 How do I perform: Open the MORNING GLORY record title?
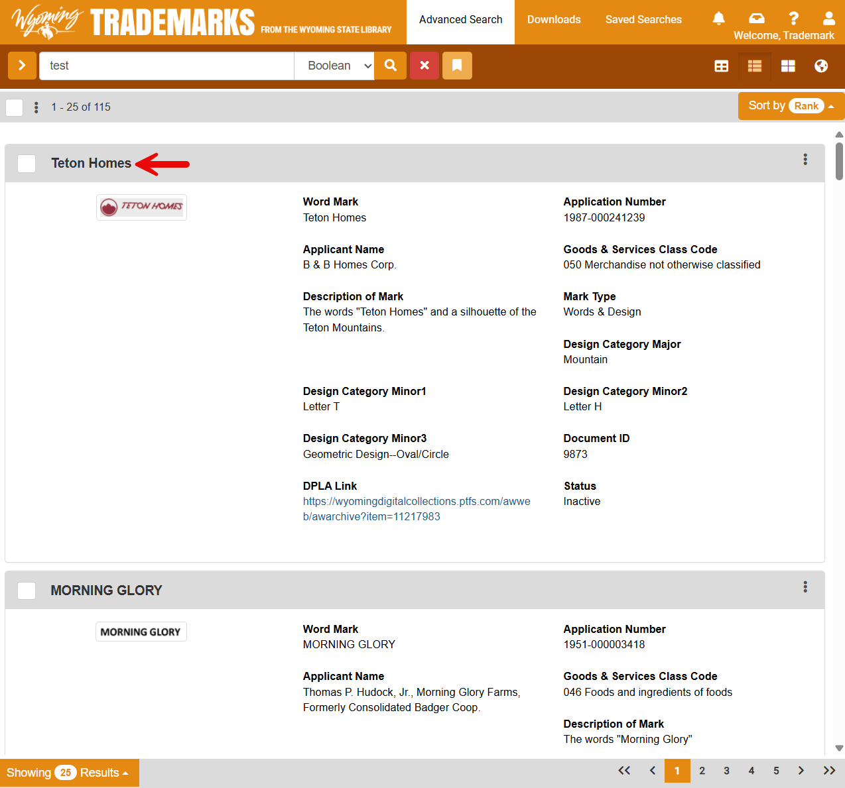(106, 591)
